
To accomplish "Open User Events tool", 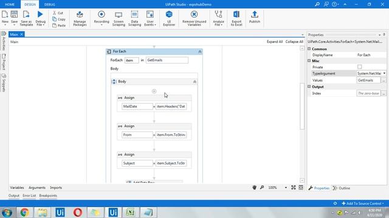I will click(x=150, y=18).
